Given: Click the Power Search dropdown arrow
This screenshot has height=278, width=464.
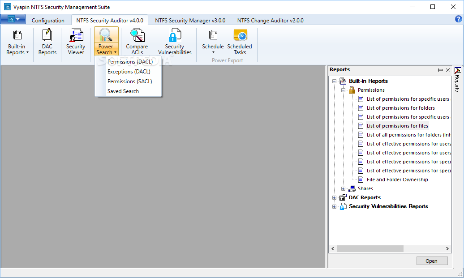Looking at the screenshot, I should (x=115, y=53).
